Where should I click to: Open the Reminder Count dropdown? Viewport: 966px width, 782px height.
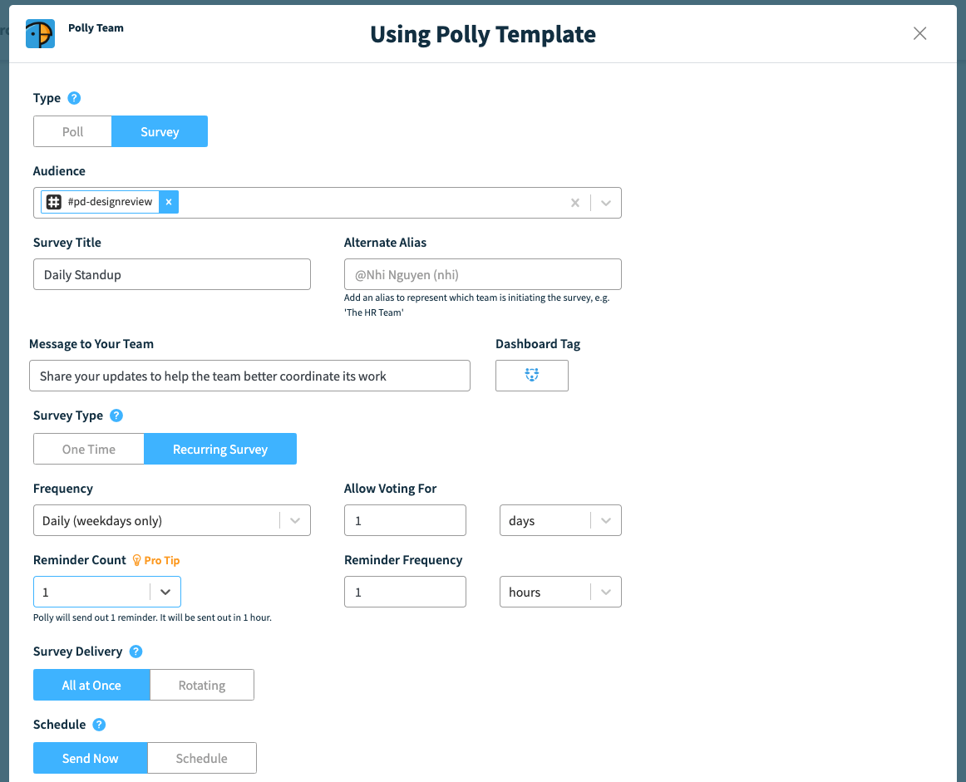107,592
